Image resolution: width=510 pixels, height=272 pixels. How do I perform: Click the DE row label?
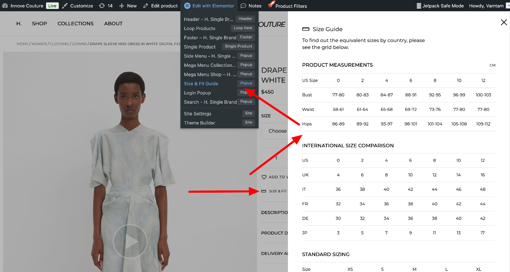(x=305, y=219)
